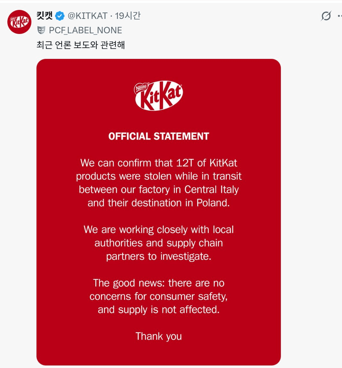The image size is (342, 368).
Task: Click the mask icon beside PCF_LABEL_NONE
Action: [x=41, y=30]
